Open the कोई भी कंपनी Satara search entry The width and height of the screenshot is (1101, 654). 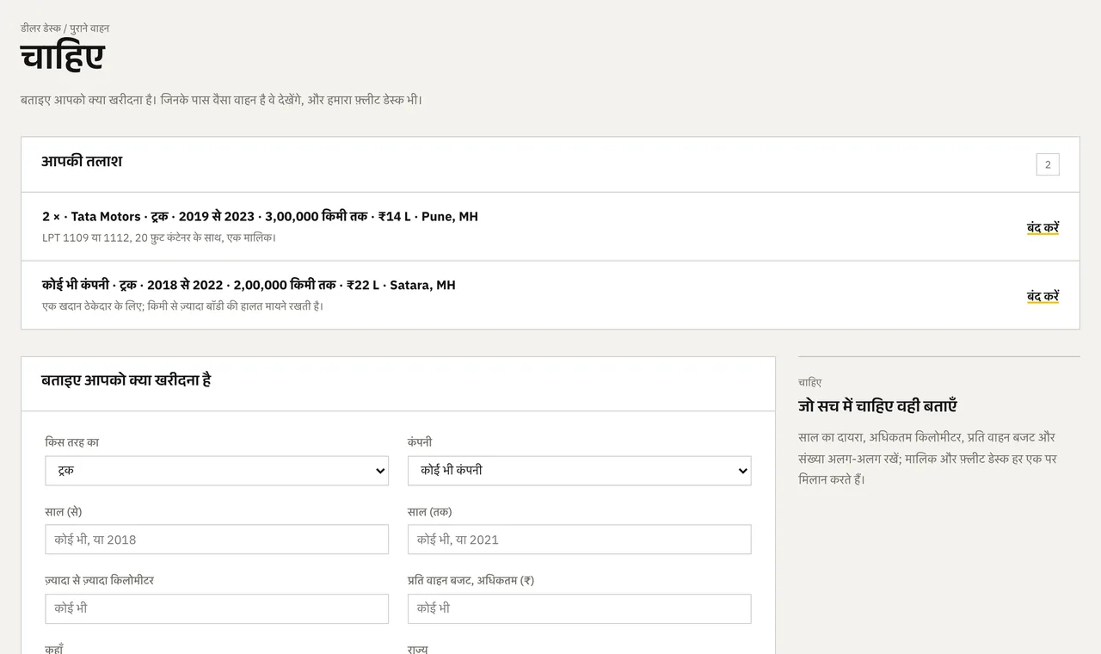point(249,285)
